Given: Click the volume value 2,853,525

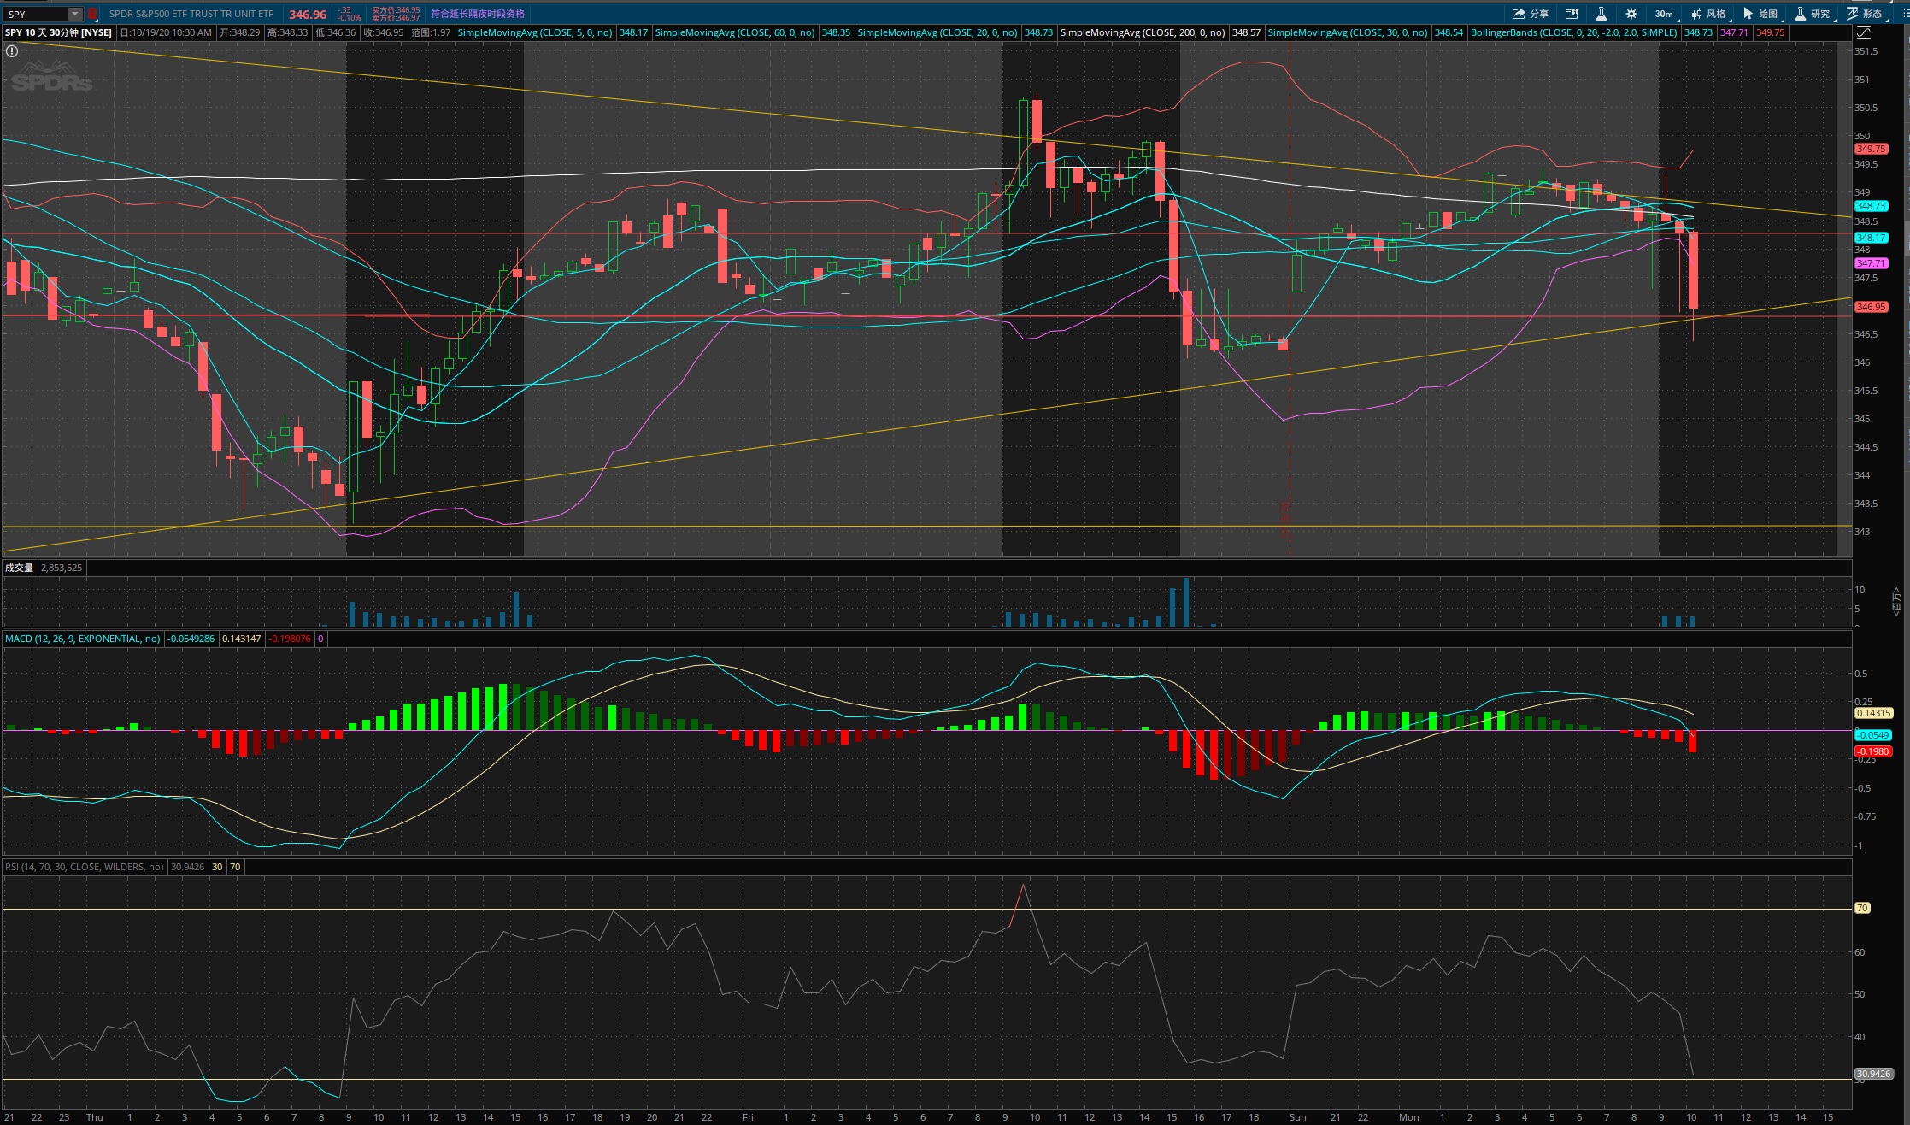Looking at the screenshot, I should (x=62, y=568).
